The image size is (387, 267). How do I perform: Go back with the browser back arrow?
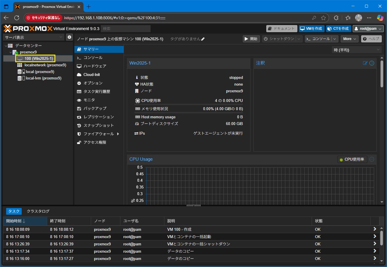click(6, 18)
